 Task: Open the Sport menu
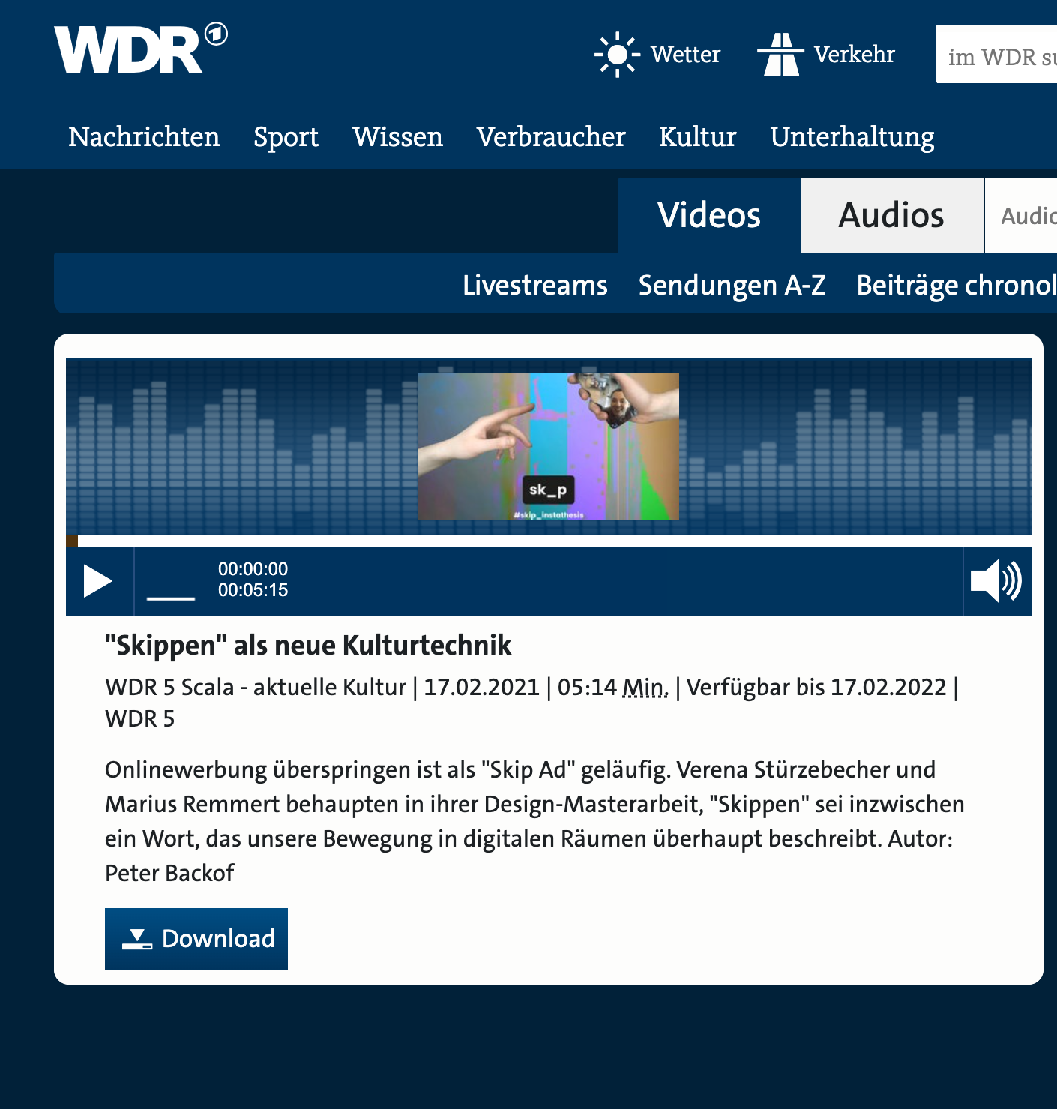(286, 137)
